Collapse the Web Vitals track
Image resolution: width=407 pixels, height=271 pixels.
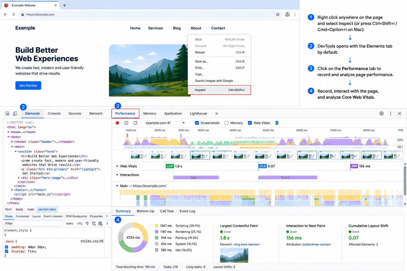point(117,166)
